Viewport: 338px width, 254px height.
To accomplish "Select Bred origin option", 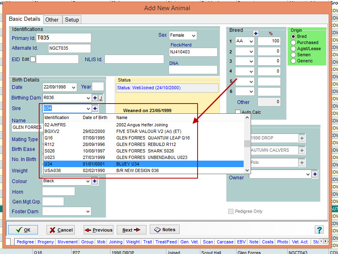I will click(x=293, y=36).
